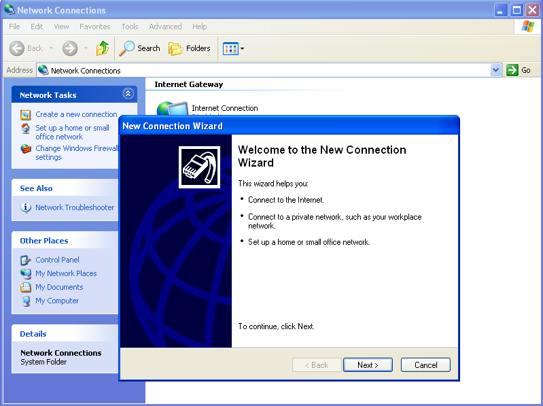Open My Documents link
Viewport: 543px width, 406px height.
(59, 287)
